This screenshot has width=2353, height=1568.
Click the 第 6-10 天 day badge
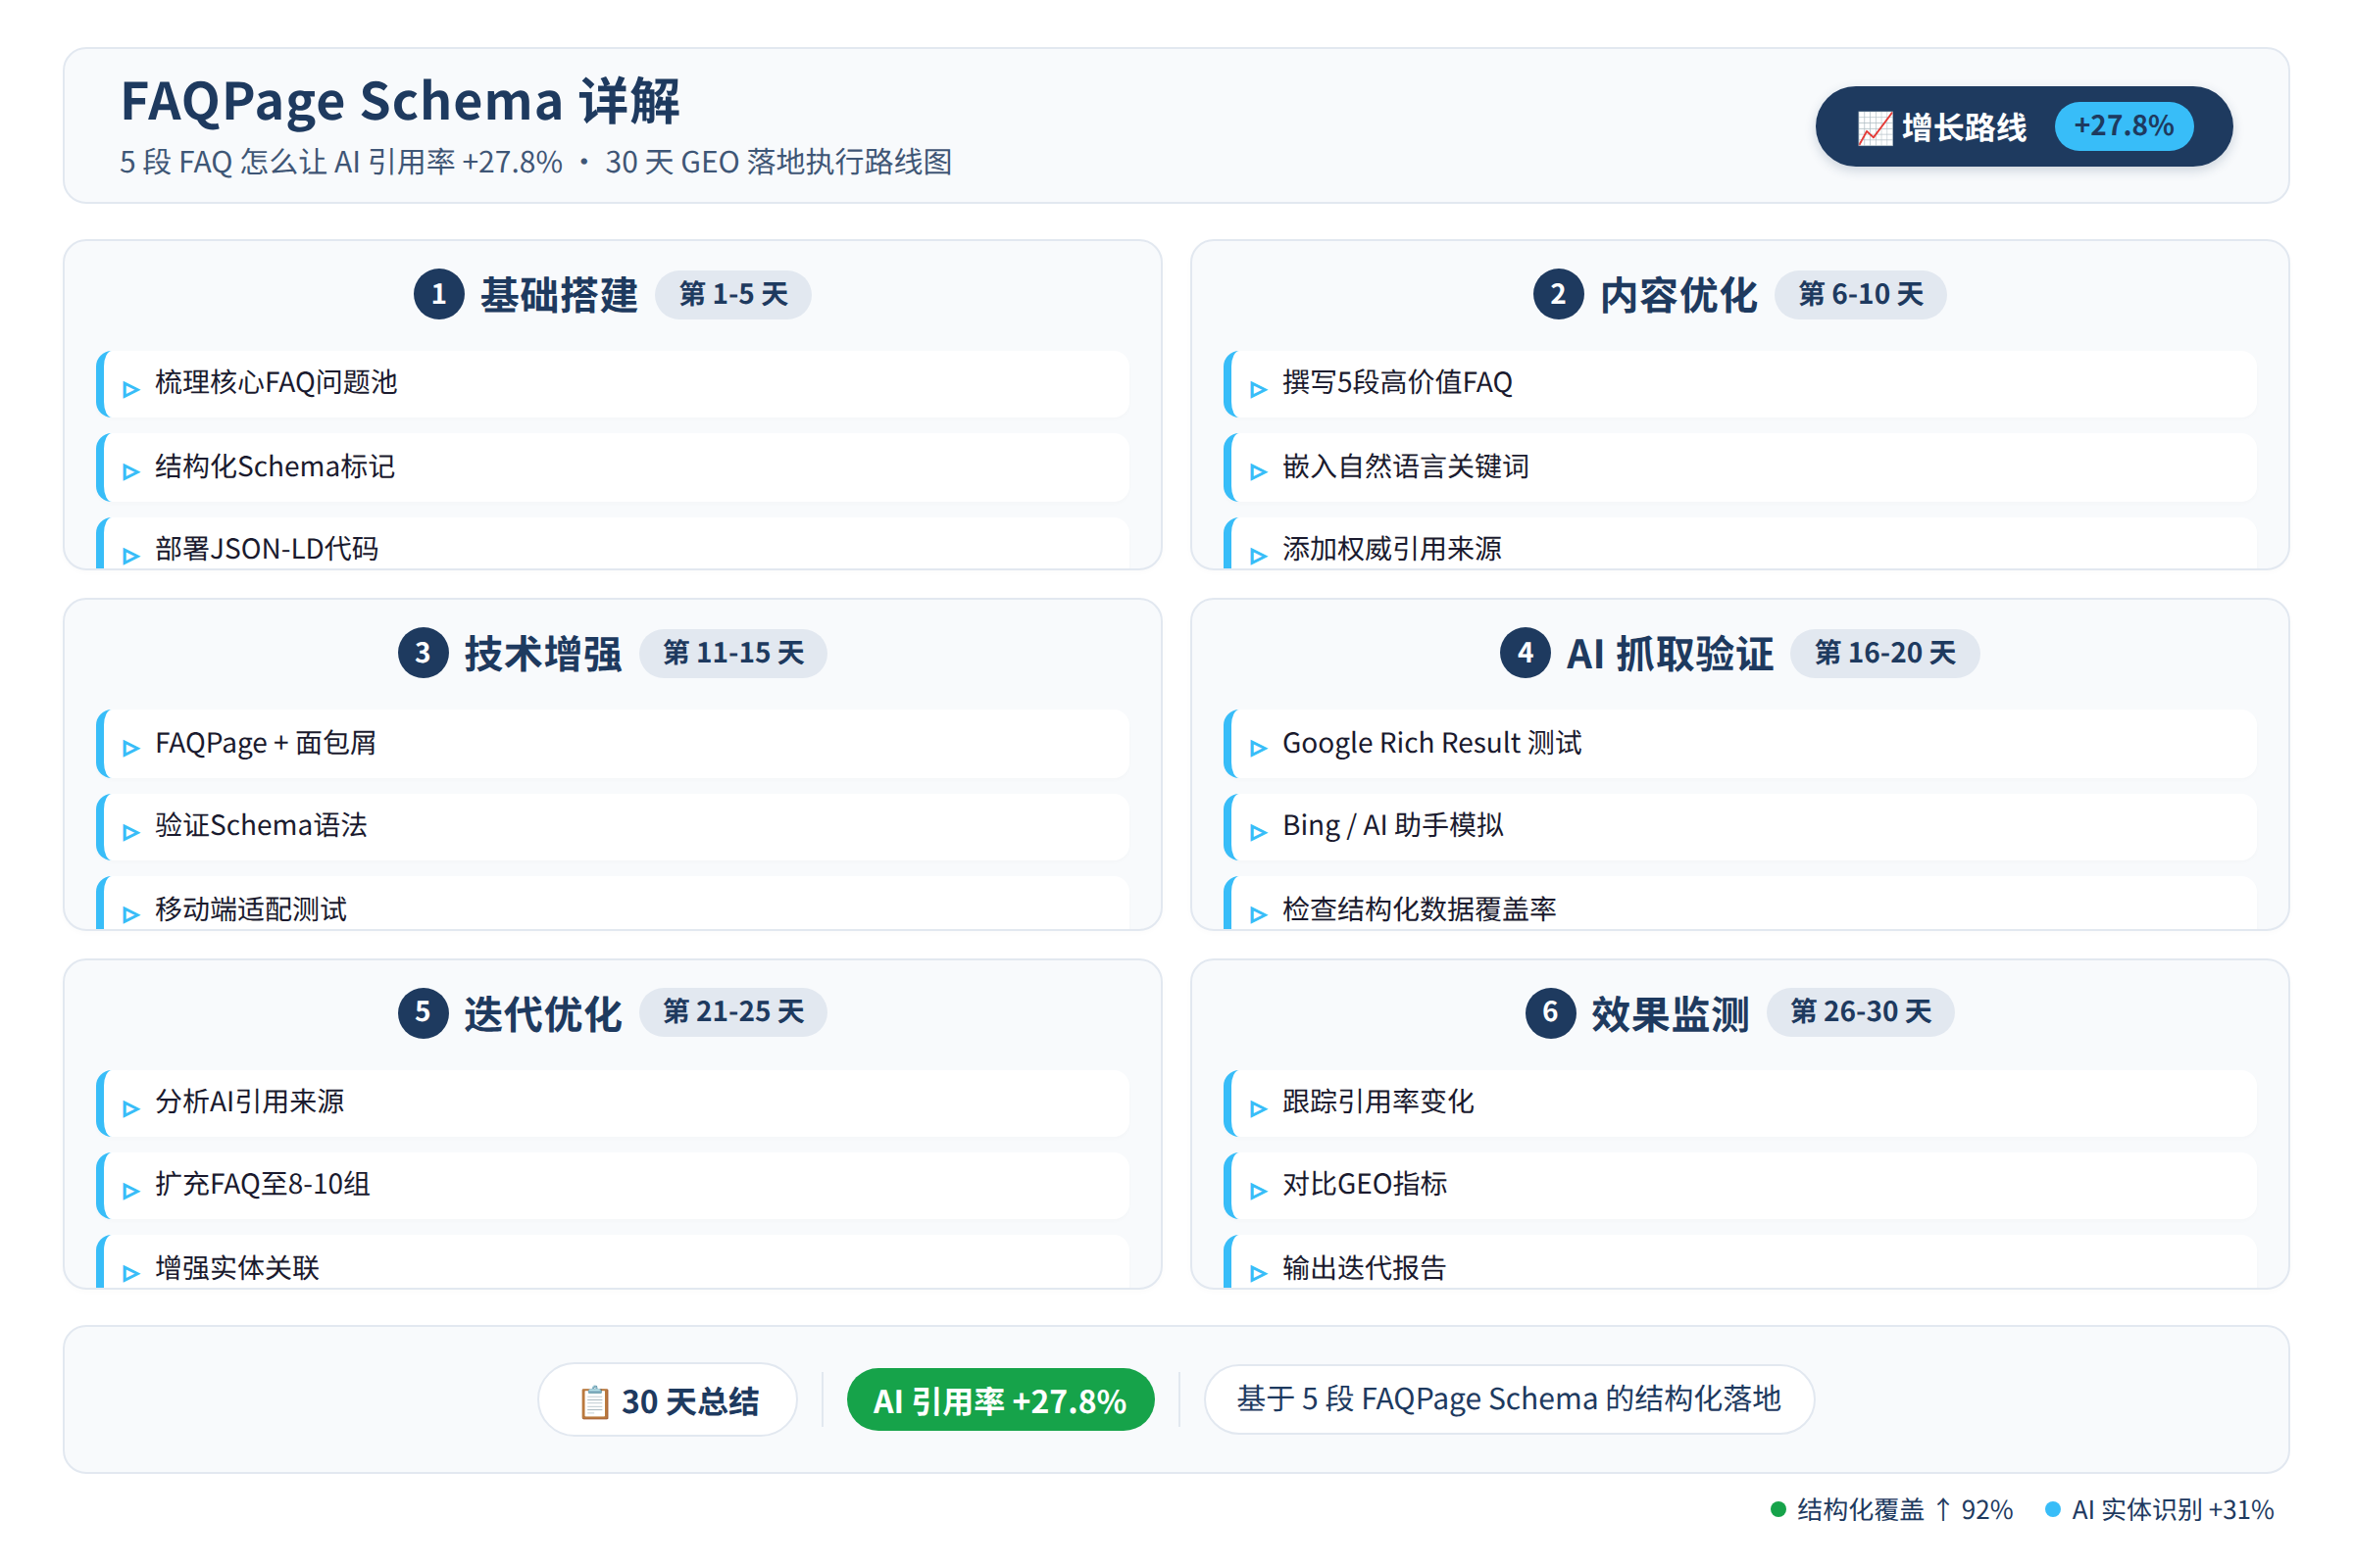click(1860, 294)
